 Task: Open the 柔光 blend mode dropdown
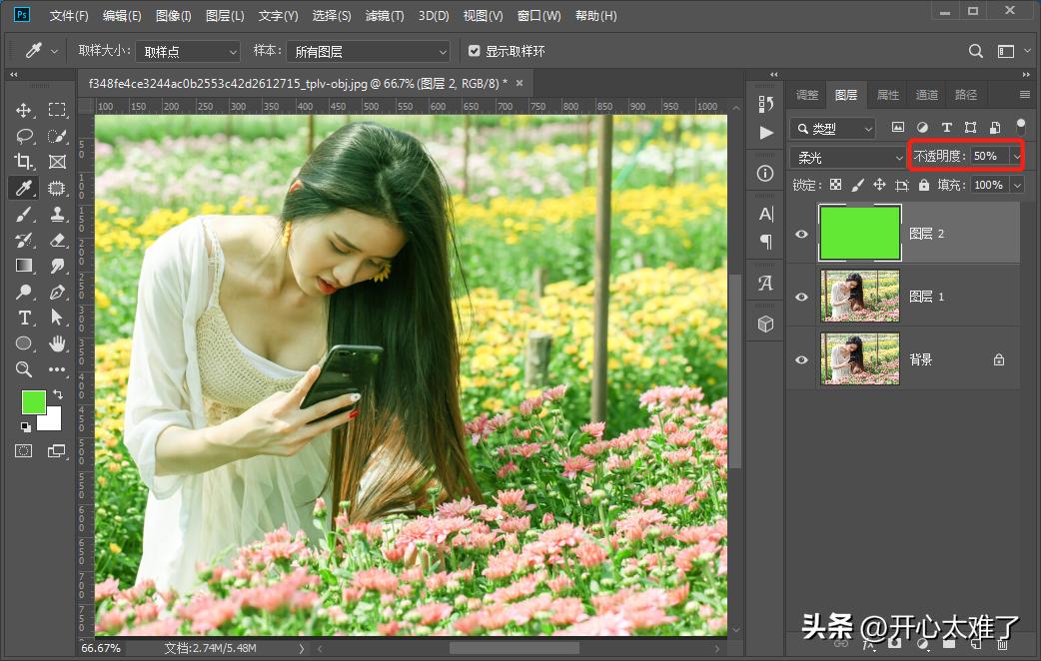coord(846,157)
